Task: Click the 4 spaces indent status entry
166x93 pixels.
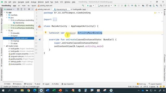Action: [x=152, y=87]
